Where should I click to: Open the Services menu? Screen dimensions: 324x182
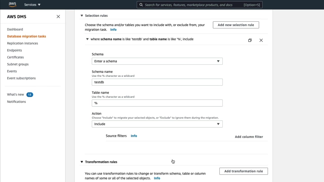(32, 5)
